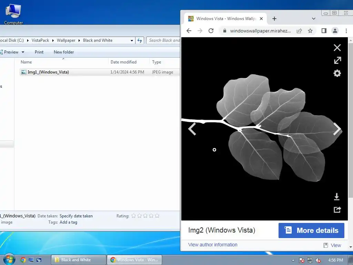Click More details button
353x265 pixels.
click(311, 230)
